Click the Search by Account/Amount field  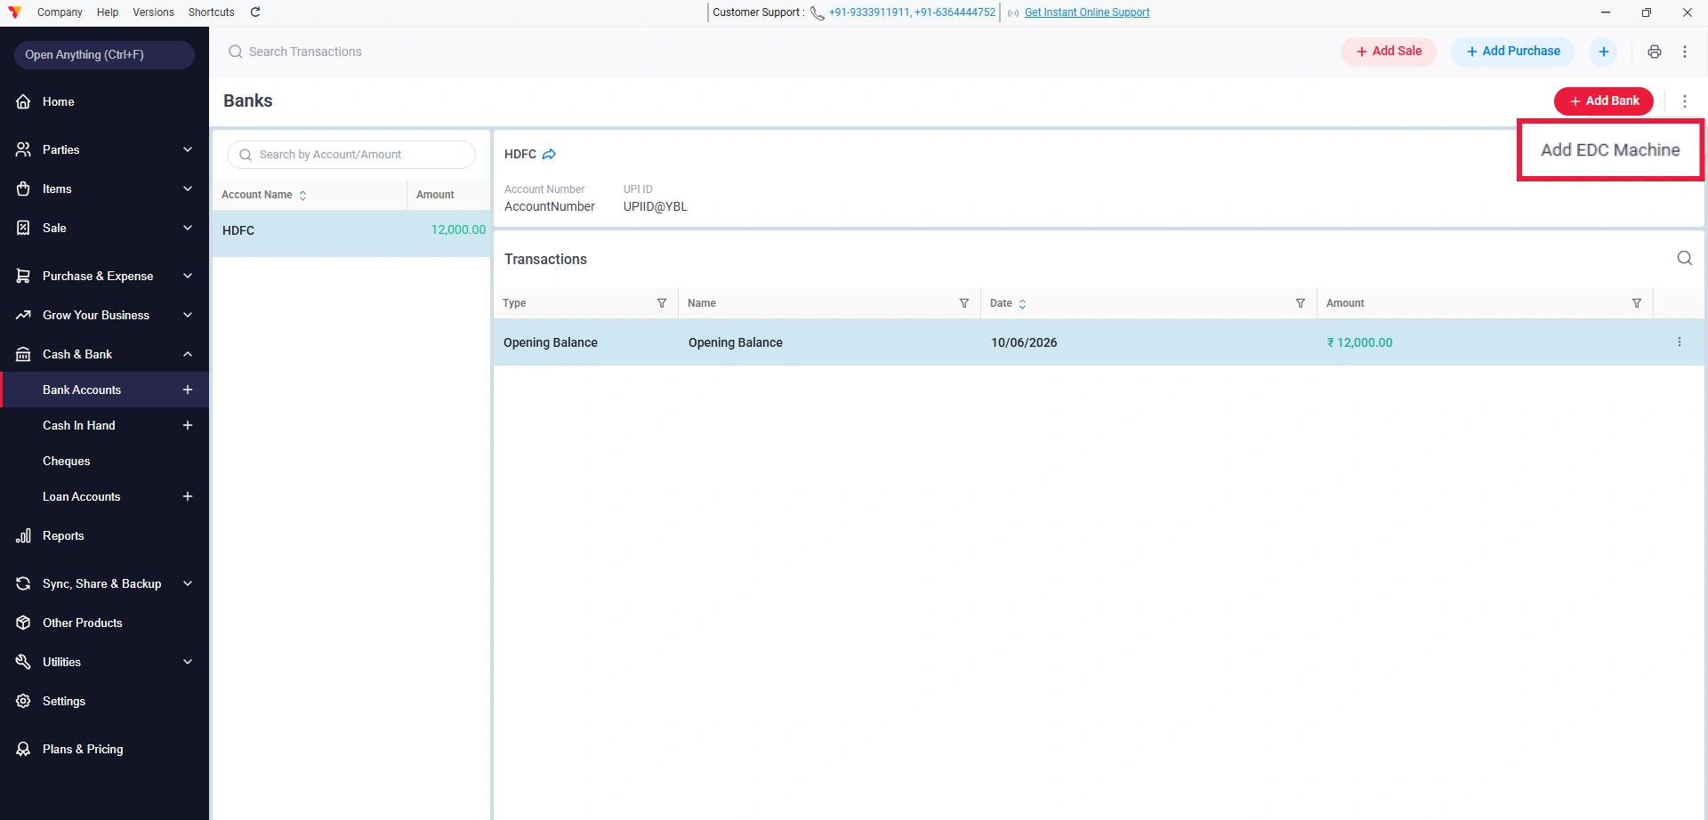click(351, 155)
